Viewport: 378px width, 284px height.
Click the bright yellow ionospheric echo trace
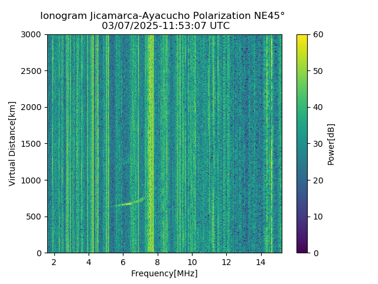pyautogui.click(x=128, y=204)
